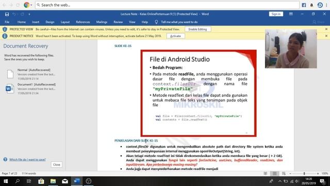Click the Sign in button
This screenshot has width=330, height=186.
(x=276, y=14)
